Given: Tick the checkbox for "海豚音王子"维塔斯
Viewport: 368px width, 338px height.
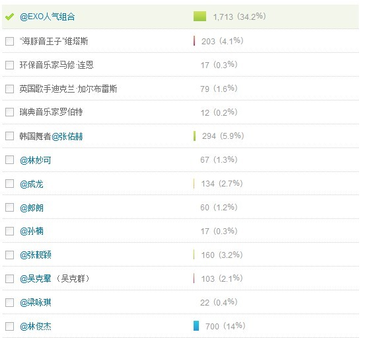Looking at the screenshot, I should click(x=10, y=41).
